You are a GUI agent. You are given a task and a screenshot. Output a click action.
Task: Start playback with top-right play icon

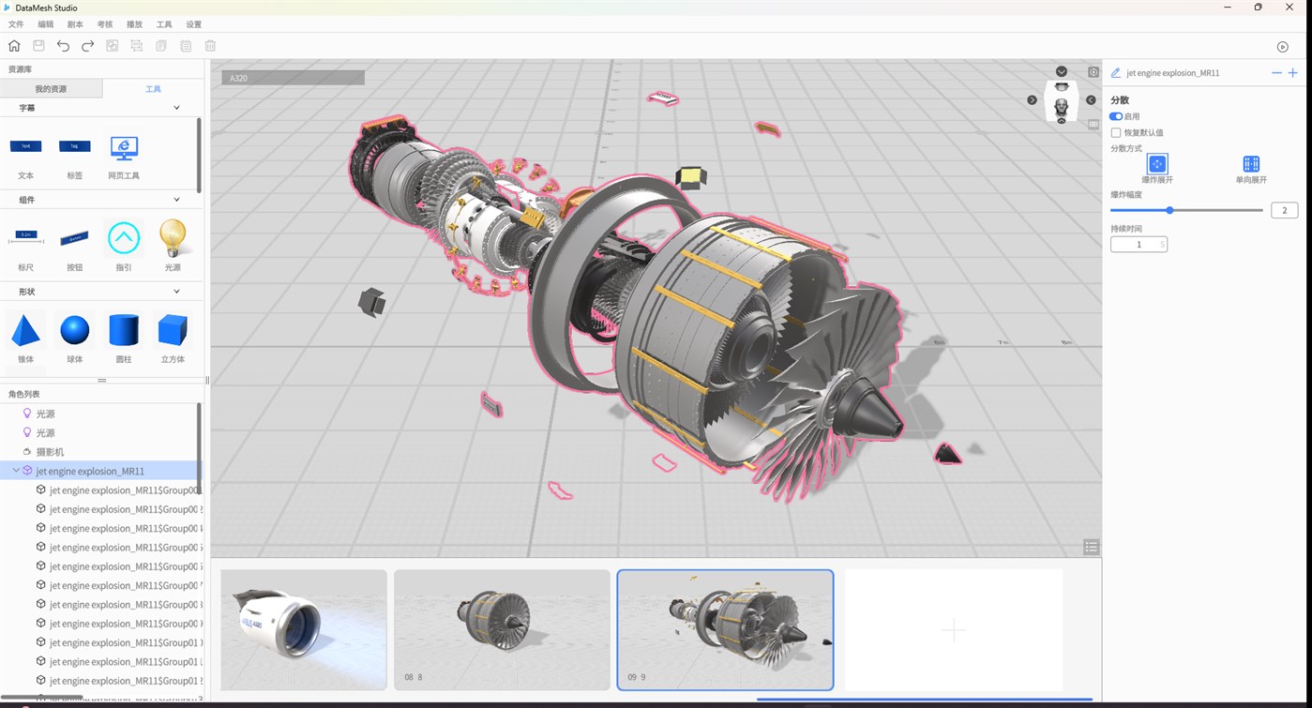pos(1283,47)
